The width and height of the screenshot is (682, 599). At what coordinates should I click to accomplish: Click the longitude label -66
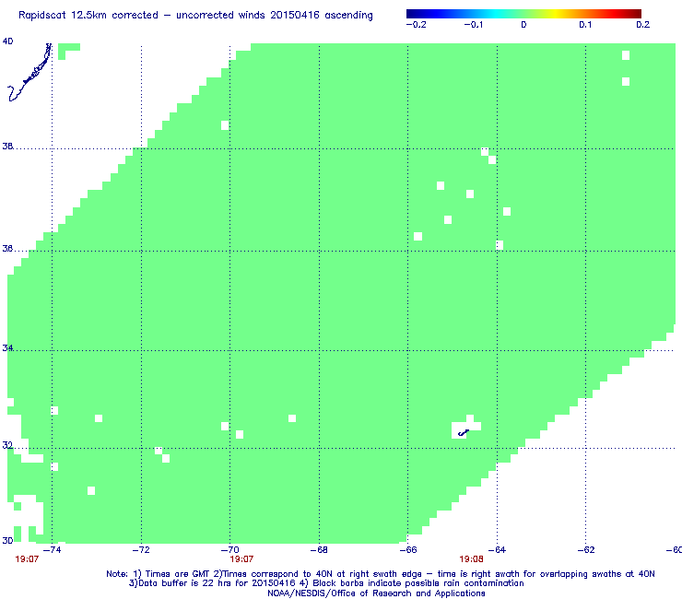[408, 550]
